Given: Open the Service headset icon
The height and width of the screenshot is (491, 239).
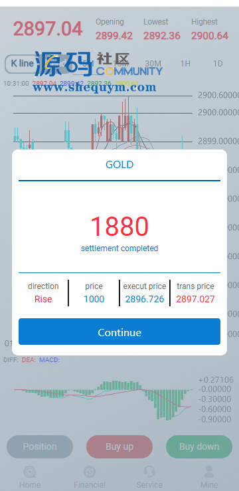Looking at the screenshot, I should coord(149,472).
